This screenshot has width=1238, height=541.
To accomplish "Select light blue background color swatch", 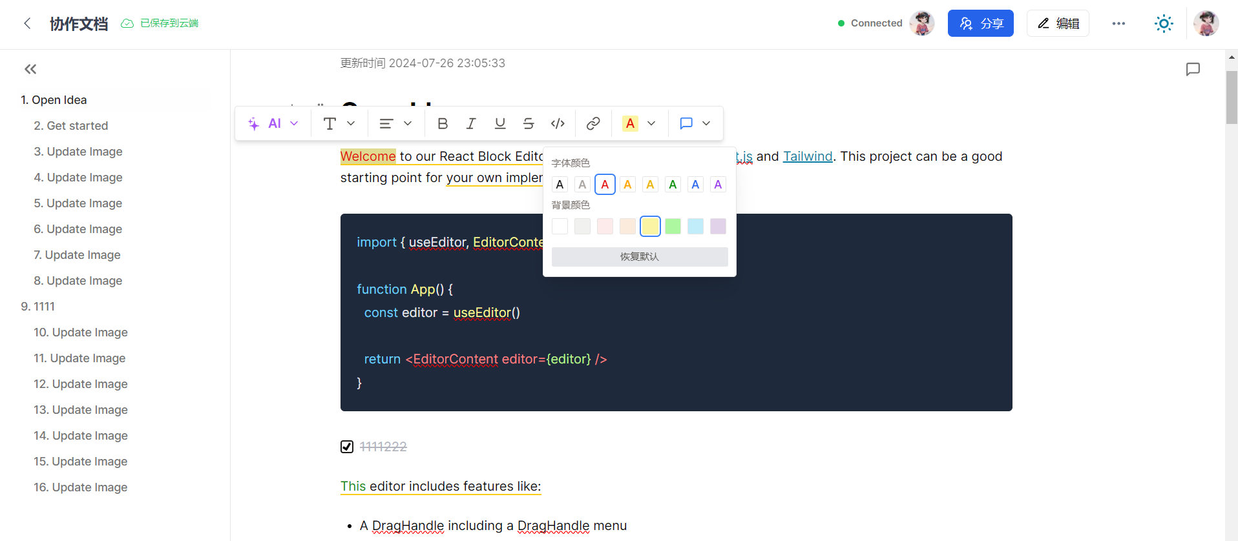I will click(x=695, y=226).
